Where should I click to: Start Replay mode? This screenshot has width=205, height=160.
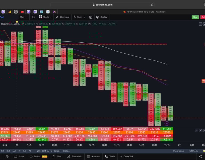[102, 17]
